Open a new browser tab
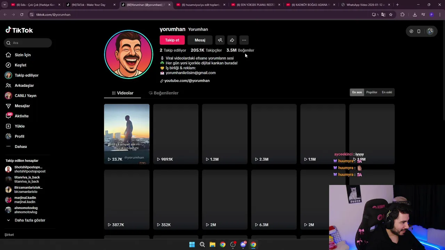Screen dimensions: 445x250 click(x=397, y=5)
